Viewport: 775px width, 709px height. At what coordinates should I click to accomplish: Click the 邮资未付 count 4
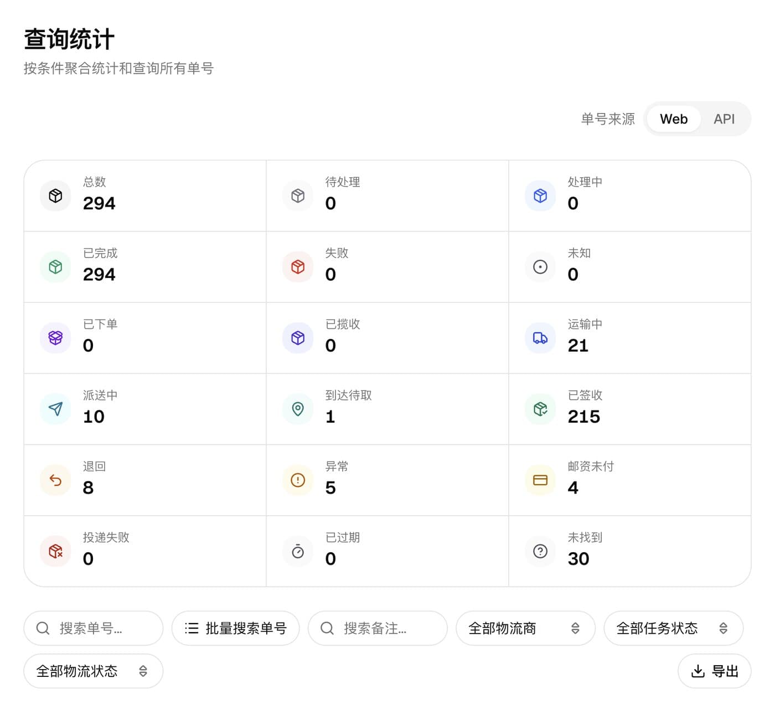(573, 487)
